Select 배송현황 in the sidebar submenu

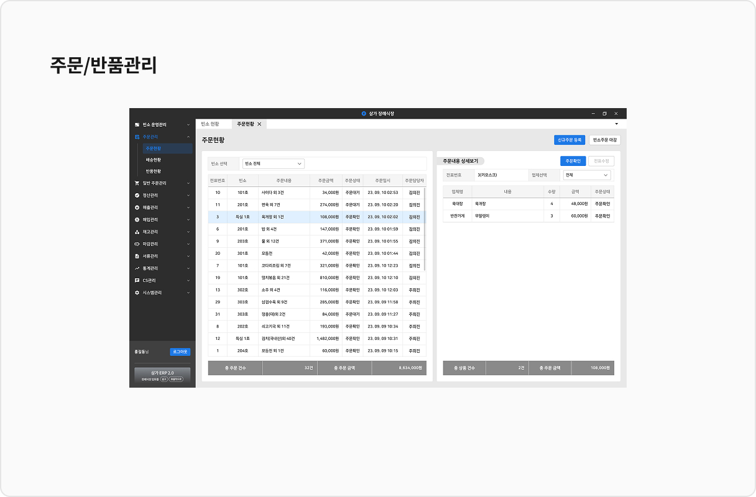coord(153,160)
